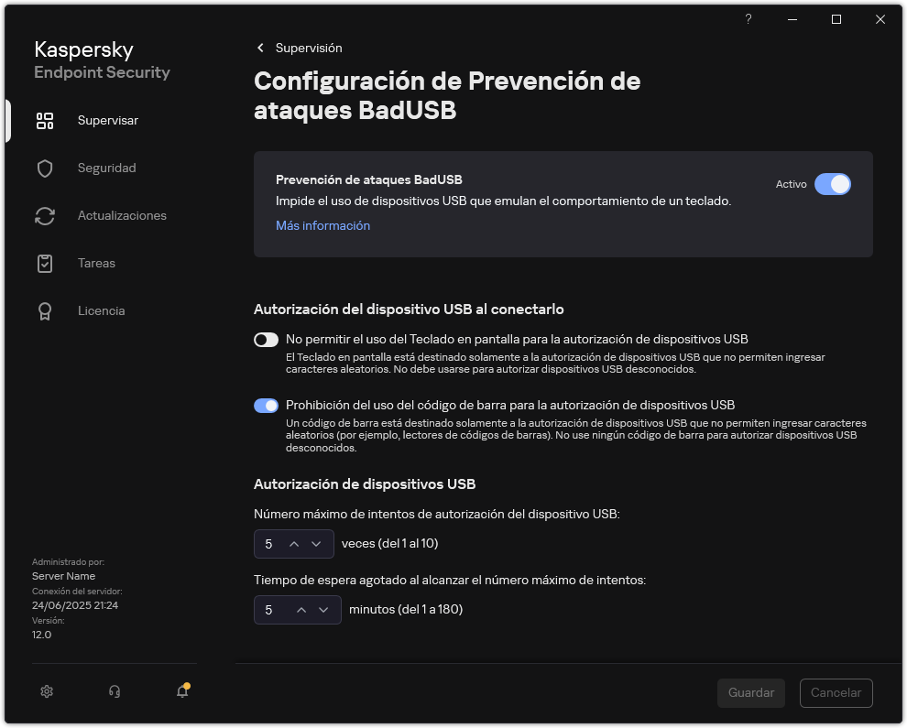Disable the barcode authorization prohibition toggle
The image size is (907, 728).
(266, 405)
